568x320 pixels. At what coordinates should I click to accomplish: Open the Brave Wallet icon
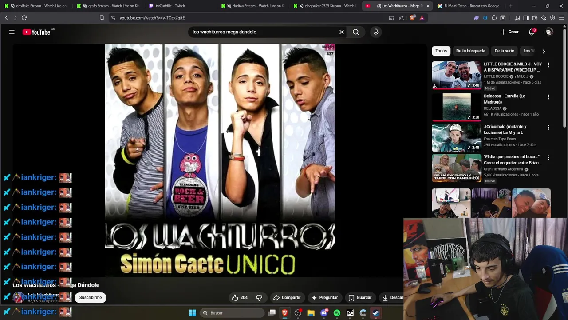pyautogui.click(x=535, y=18)
